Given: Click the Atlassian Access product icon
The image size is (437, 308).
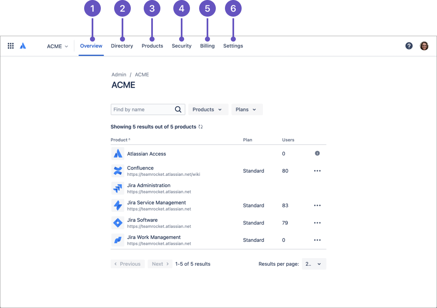Looking at the screenshot, I should tap(118, 153).
